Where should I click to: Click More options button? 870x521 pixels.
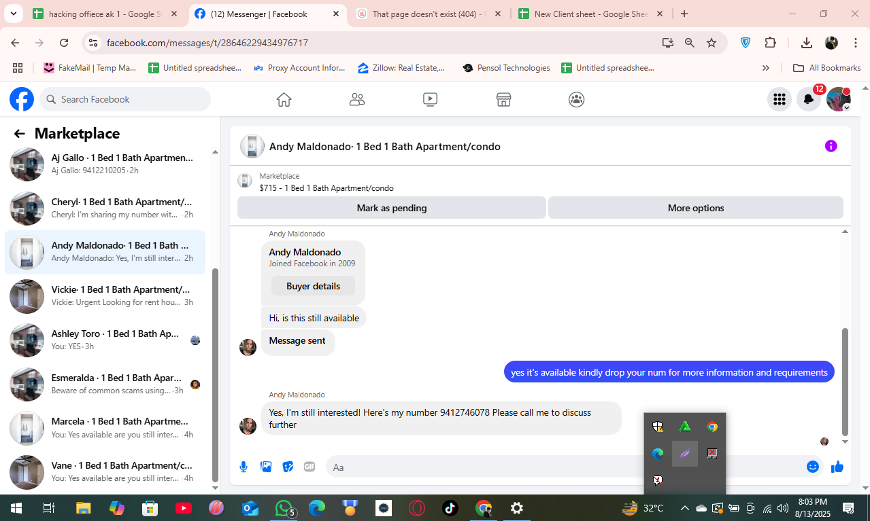tap(696, 208)
